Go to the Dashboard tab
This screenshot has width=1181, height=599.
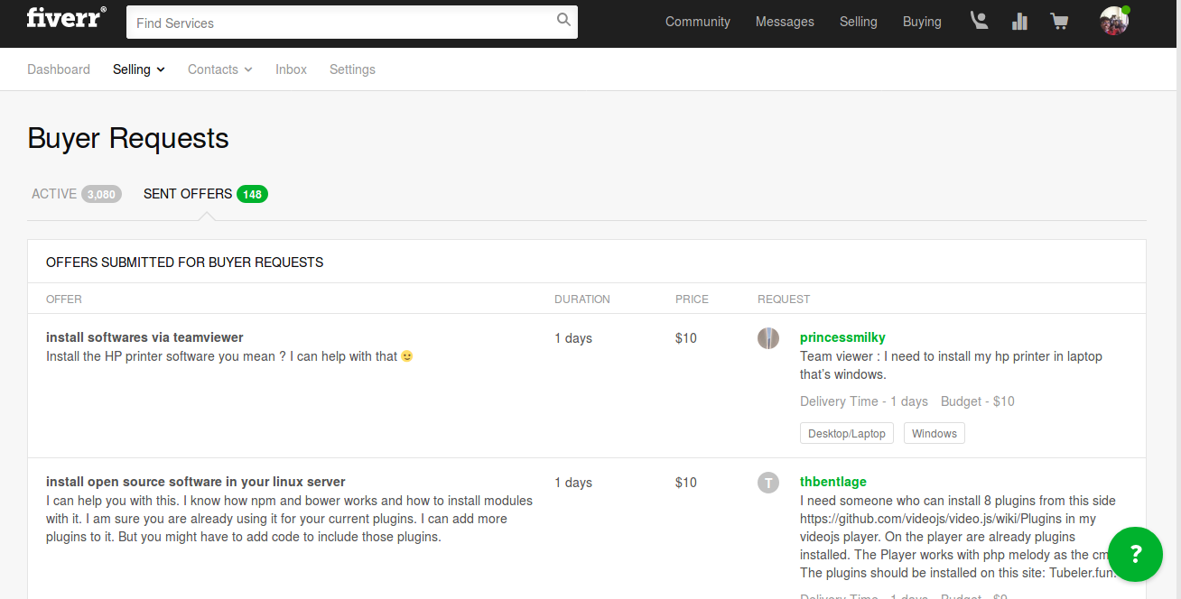[x=59, y=69]
